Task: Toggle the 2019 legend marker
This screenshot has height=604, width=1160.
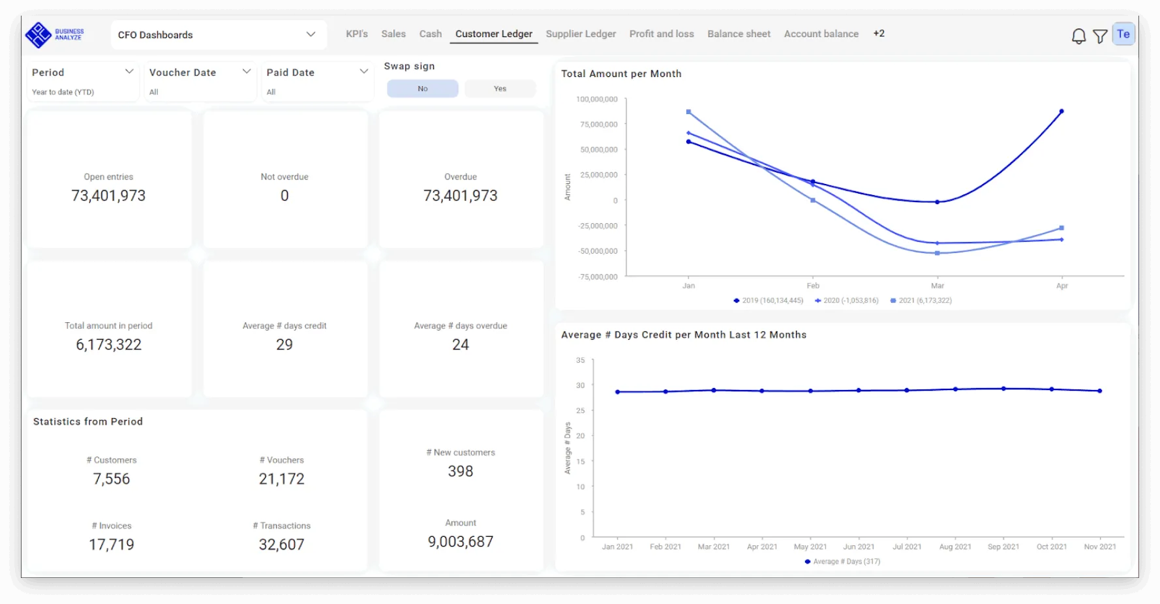Action: (737, 301)
